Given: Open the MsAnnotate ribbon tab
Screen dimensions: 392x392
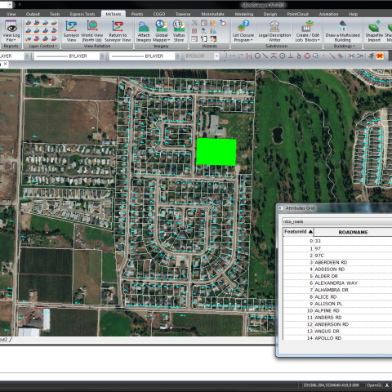Looking at the screenshot, I should tap(212, 14).
